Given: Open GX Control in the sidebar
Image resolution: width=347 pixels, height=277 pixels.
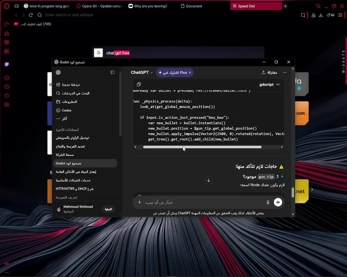Looking at the screenshot, I should pyautogui.click(x=7, y=24).
